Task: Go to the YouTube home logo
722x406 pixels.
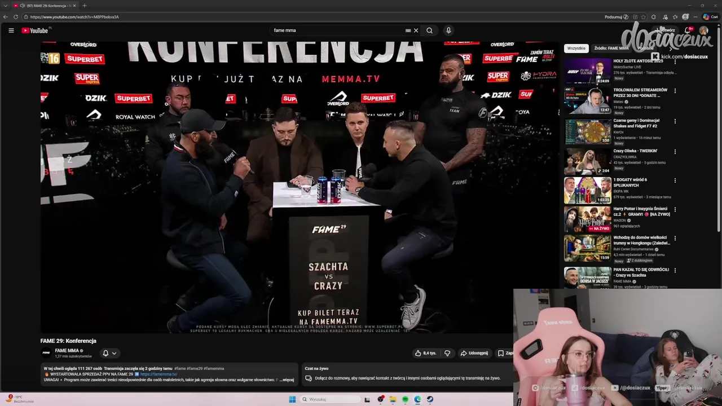Action: tap(35, 30)
